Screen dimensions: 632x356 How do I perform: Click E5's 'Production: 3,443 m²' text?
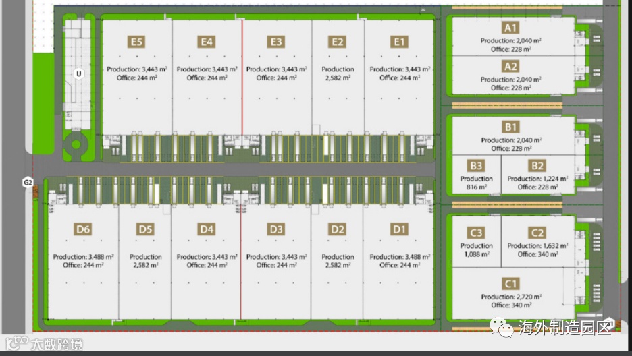pos(136,69)
